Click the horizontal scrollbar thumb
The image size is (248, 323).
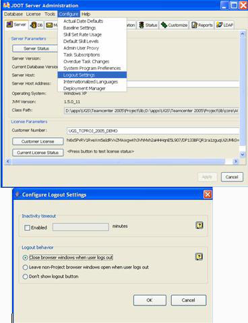[118, 161]
